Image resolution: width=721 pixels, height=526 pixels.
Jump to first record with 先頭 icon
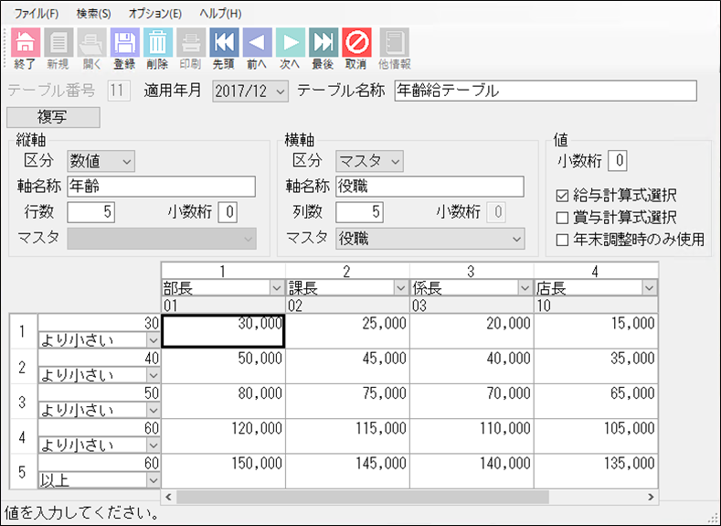tap(224, 42)
